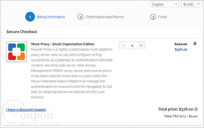204x128 pixels.
Task: Open 'I have a discount coupon' link
Action: click(x=26, y=110)
